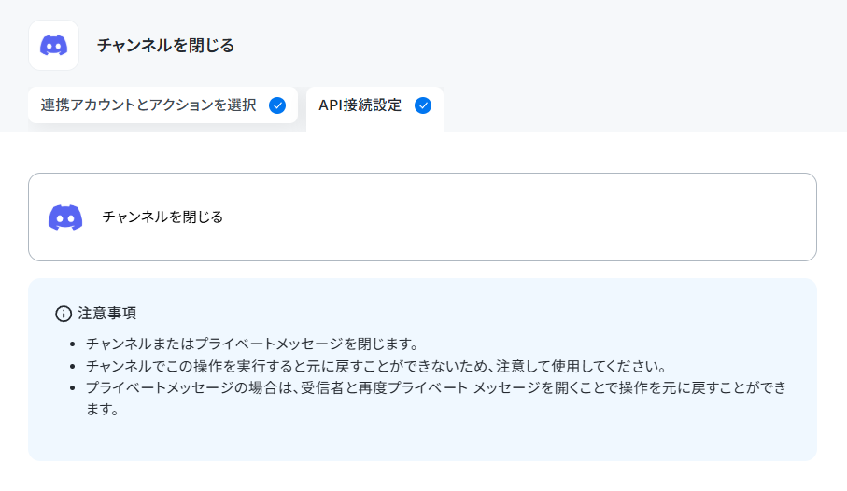Click the bullet dot of the third note
847x491 pixels.
click(73, 388)
